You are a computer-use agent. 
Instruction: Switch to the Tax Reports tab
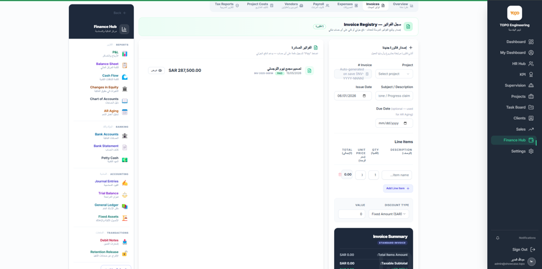pos(227,5)
